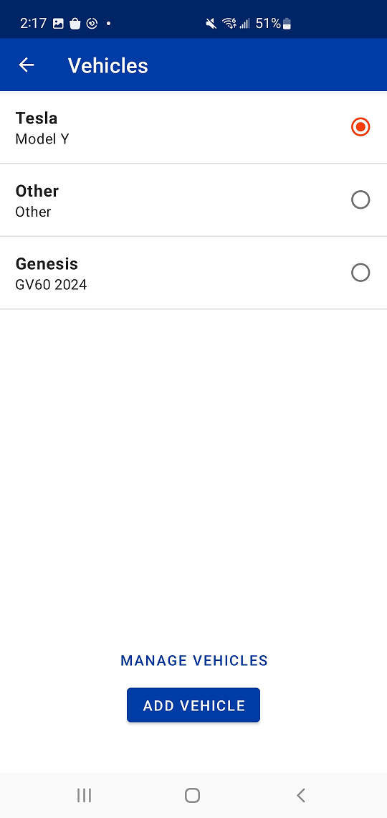Tap the muted sound status icon
Image resolution: width=387 pixels, height=818 pixels.
pyautogui.click(x=211, y=24)
